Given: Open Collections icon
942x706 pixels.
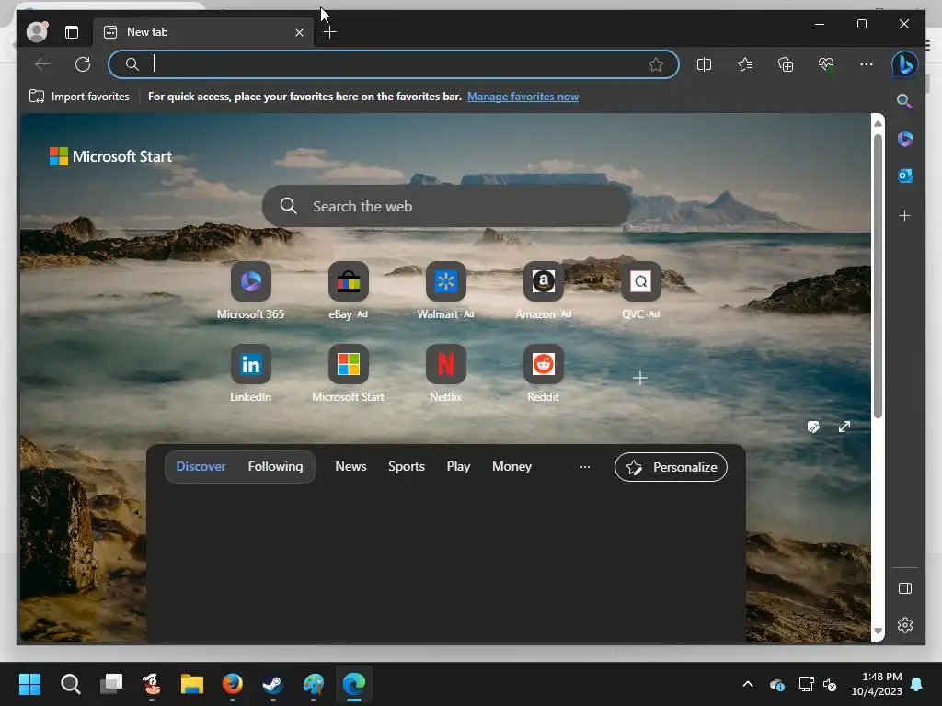Looking at the screenshot, I should tap(786, 64).
